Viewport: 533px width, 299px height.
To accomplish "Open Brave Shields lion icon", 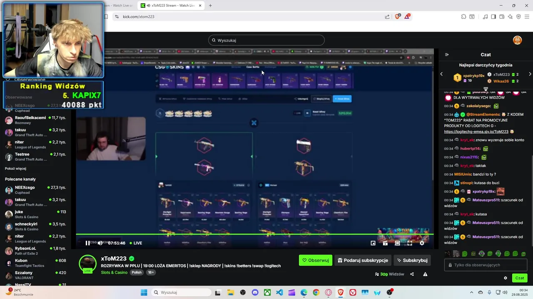I will [x=397, y=17].
